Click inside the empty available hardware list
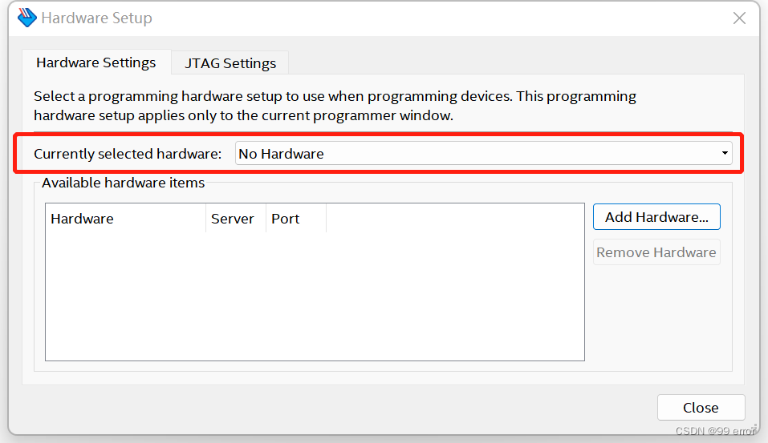 [315, 296]
